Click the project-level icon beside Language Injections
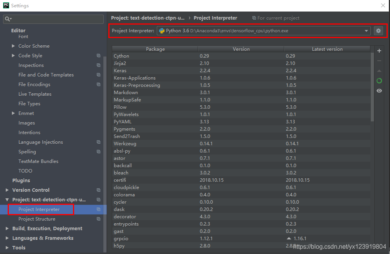390x254 pixels. coord(98,142)
